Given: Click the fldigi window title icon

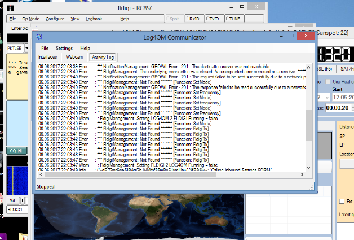Looking at the screenshot, I should [x=10, y=8].
